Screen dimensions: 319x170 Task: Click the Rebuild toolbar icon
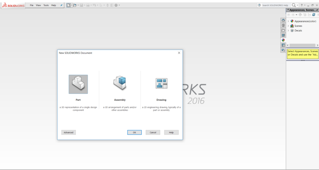pos(107,5)
